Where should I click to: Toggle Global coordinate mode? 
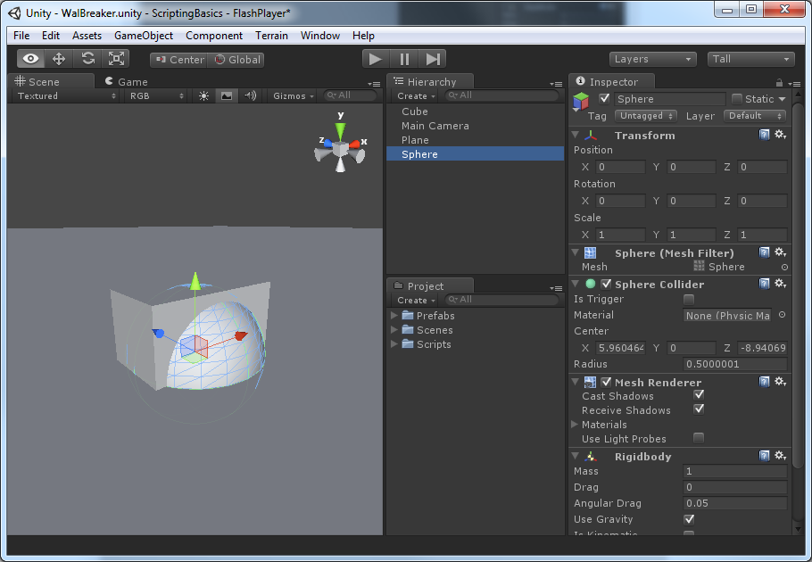[x=236, y=60]
